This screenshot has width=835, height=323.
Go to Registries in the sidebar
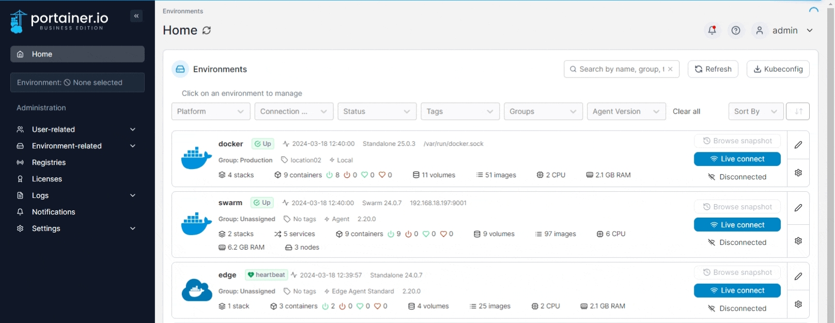[x=49, y=162]
